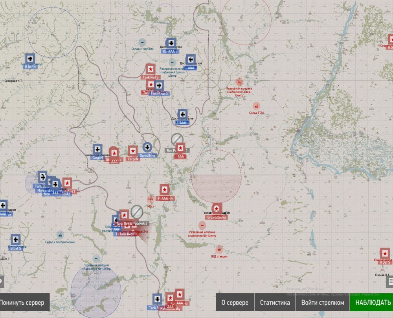Select the Tank Red S spawn icon
The image size is (393, 318).
pos(149,69)
